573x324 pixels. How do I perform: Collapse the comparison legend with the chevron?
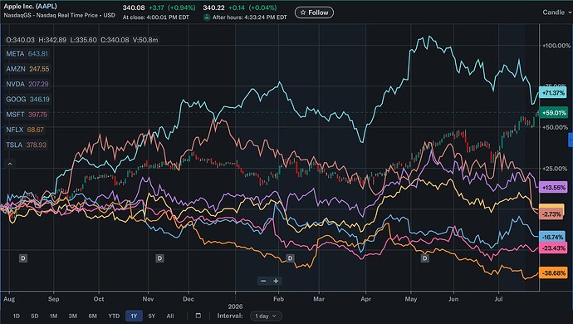pos(10,164)
